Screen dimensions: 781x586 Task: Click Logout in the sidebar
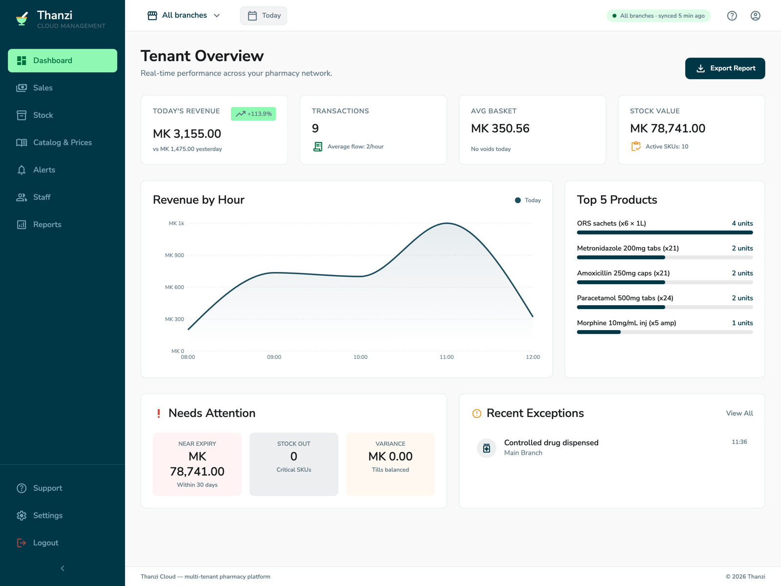62,543
